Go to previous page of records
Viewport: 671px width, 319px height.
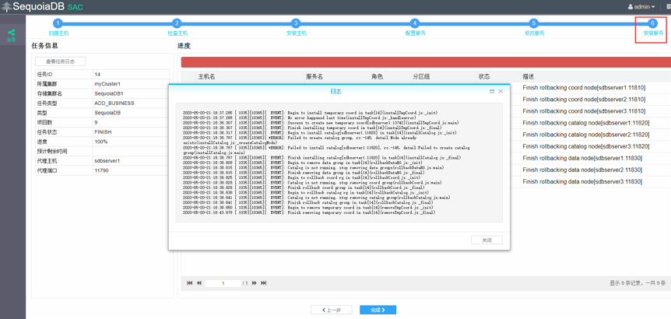199,283
